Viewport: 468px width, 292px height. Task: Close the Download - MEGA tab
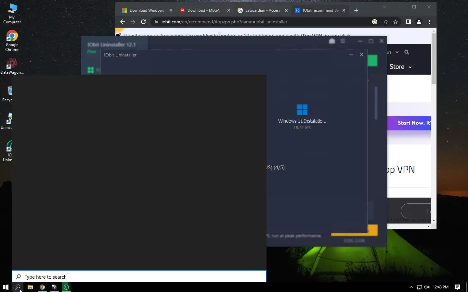(x=229, y=10)
